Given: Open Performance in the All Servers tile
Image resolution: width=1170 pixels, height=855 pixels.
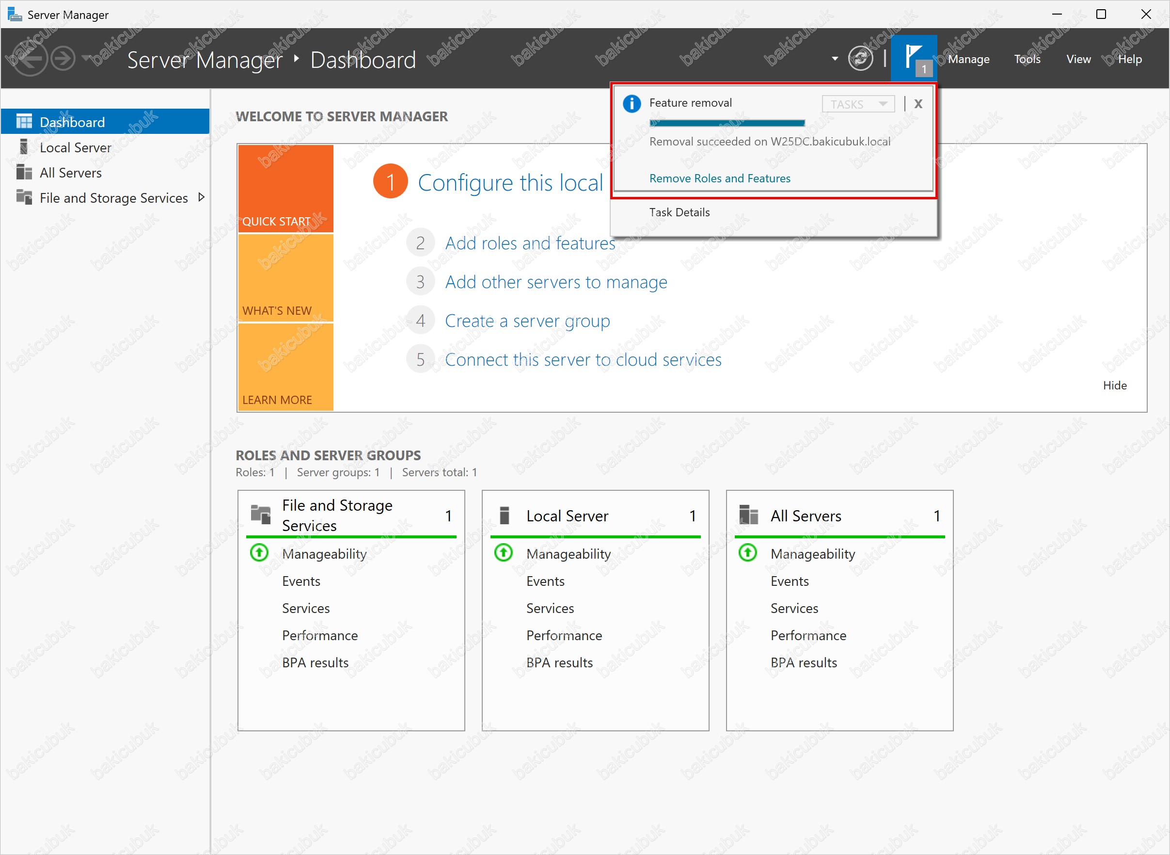Looking at the screenshot, I should click(808, 635).
